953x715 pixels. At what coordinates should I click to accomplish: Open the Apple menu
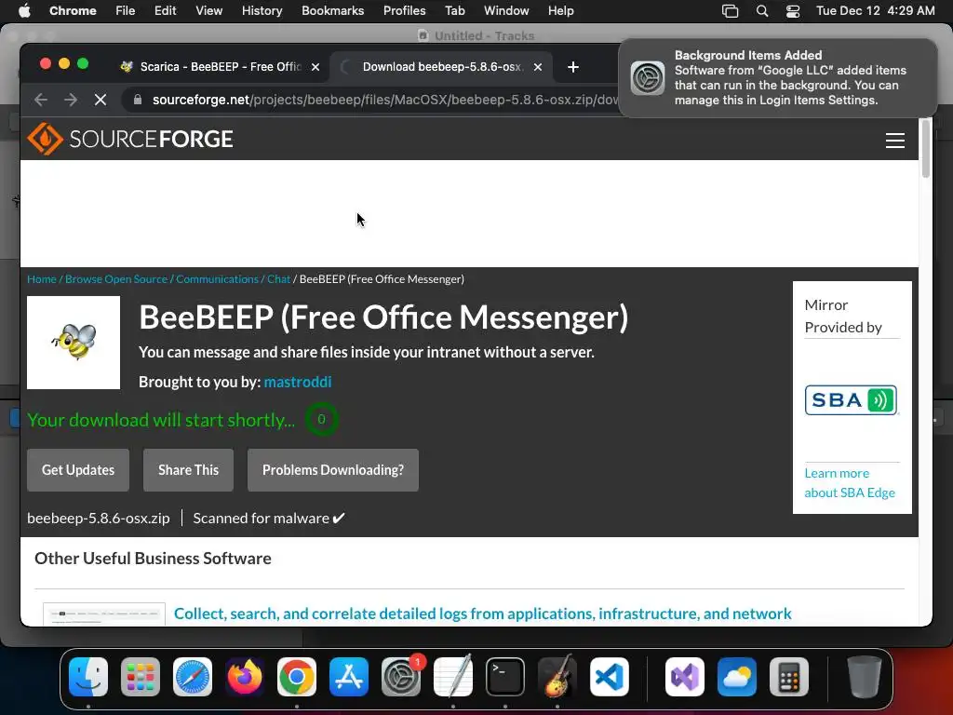(x=24, y=10)
